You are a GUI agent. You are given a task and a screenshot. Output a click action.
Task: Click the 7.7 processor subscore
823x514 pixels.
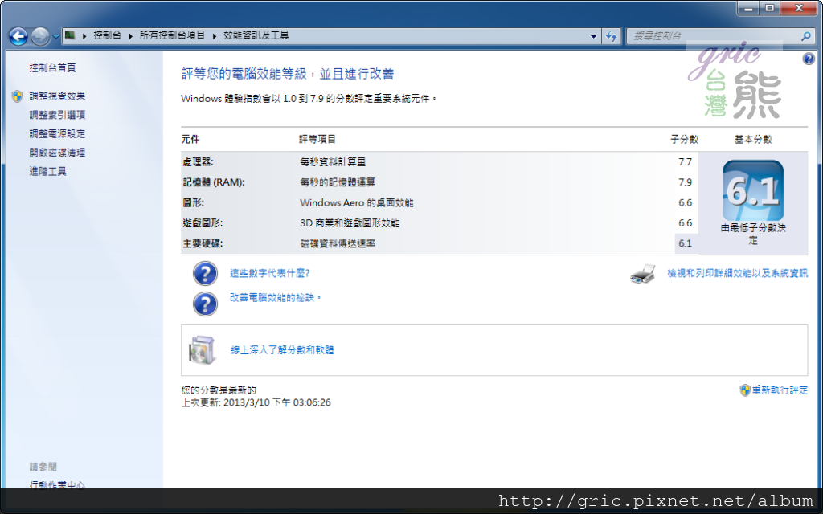(685, 162)
